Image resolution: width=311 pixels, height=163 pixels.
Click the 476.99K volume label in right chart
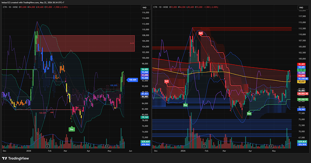pyautogui.click(x=302, y=145)
